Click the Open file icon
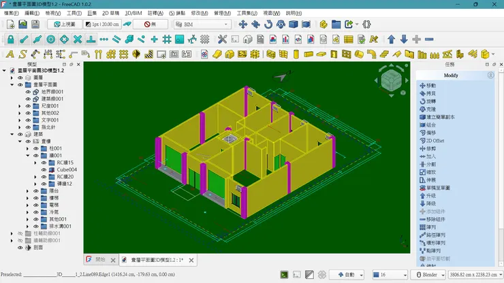Viewport: 504px width, 283px height. coord(23,24)
